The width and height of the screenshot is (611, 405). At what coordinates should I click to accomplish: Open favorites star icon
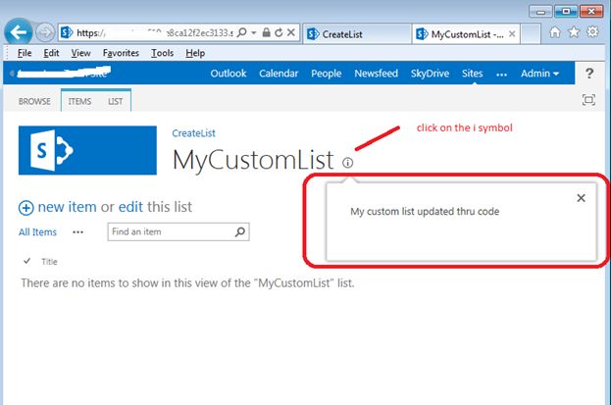pyautogui.click(x=574, y=32)
